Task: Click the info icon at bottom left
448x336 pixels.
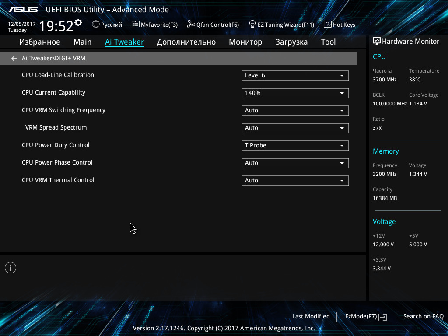Action: click(10, 268)
